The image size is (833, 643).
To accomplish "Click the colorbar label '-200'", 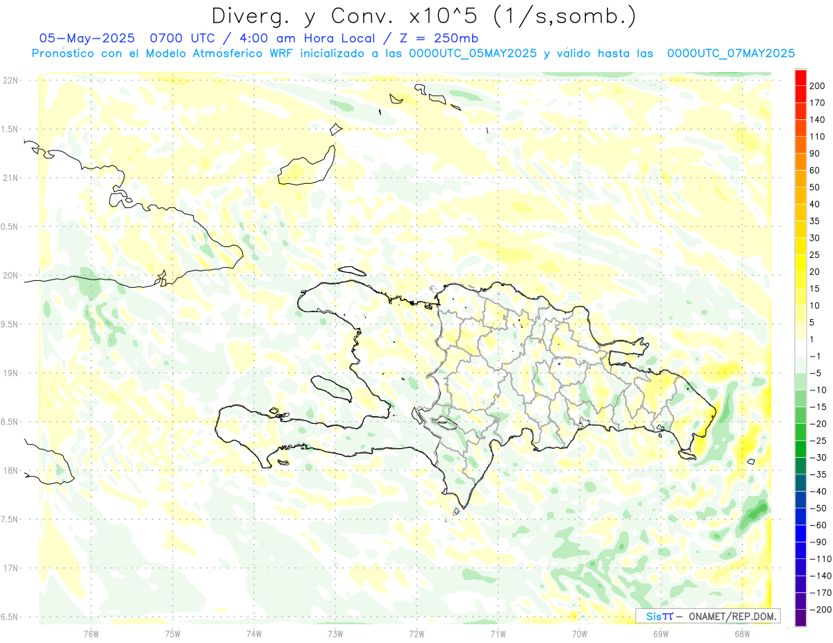I will 822,610.
